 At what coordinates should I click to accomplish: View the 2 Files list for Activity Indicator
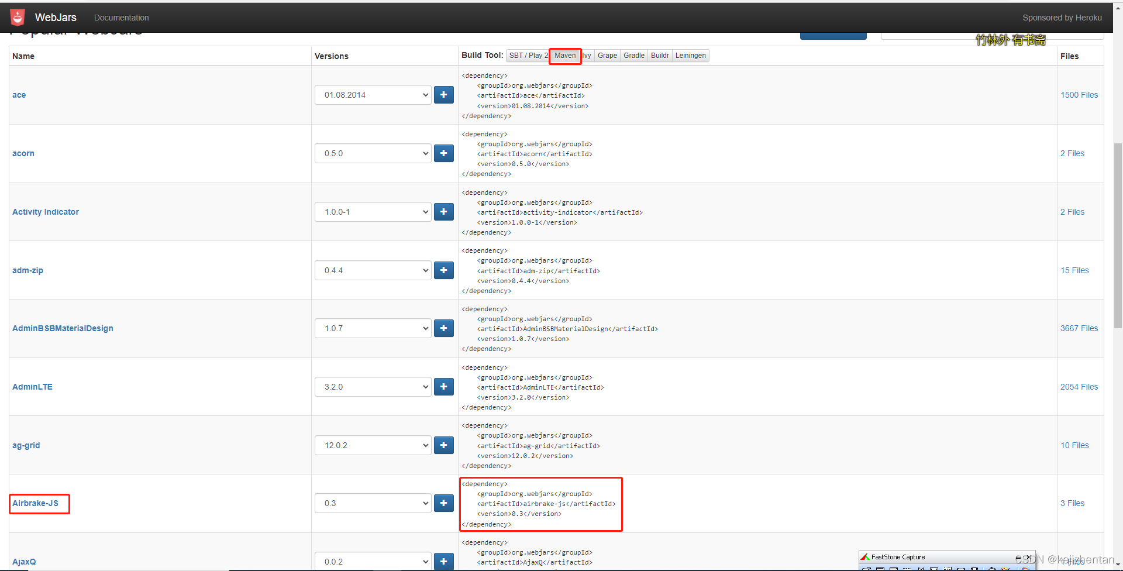point(1072,212)
